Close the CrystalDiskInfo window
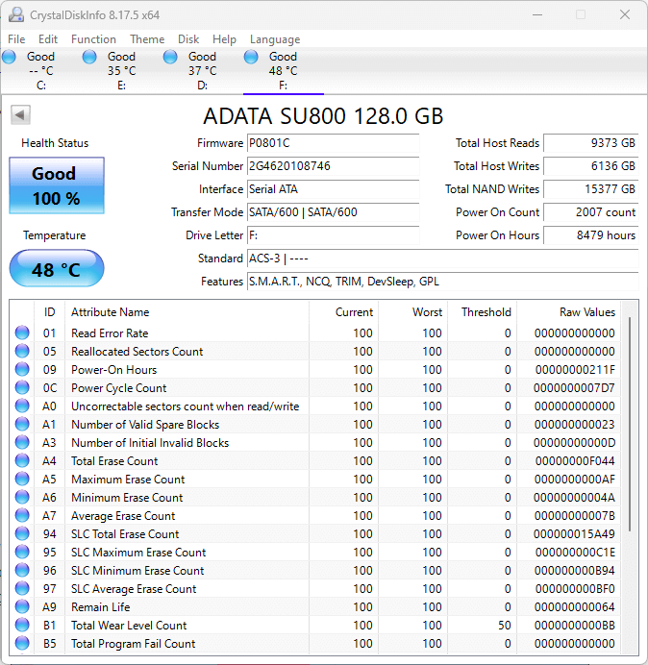 point(625,14)
